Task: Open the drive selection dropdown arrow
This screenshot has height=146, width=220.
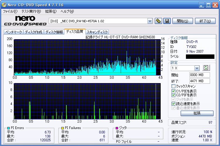Action: (150, 21)
